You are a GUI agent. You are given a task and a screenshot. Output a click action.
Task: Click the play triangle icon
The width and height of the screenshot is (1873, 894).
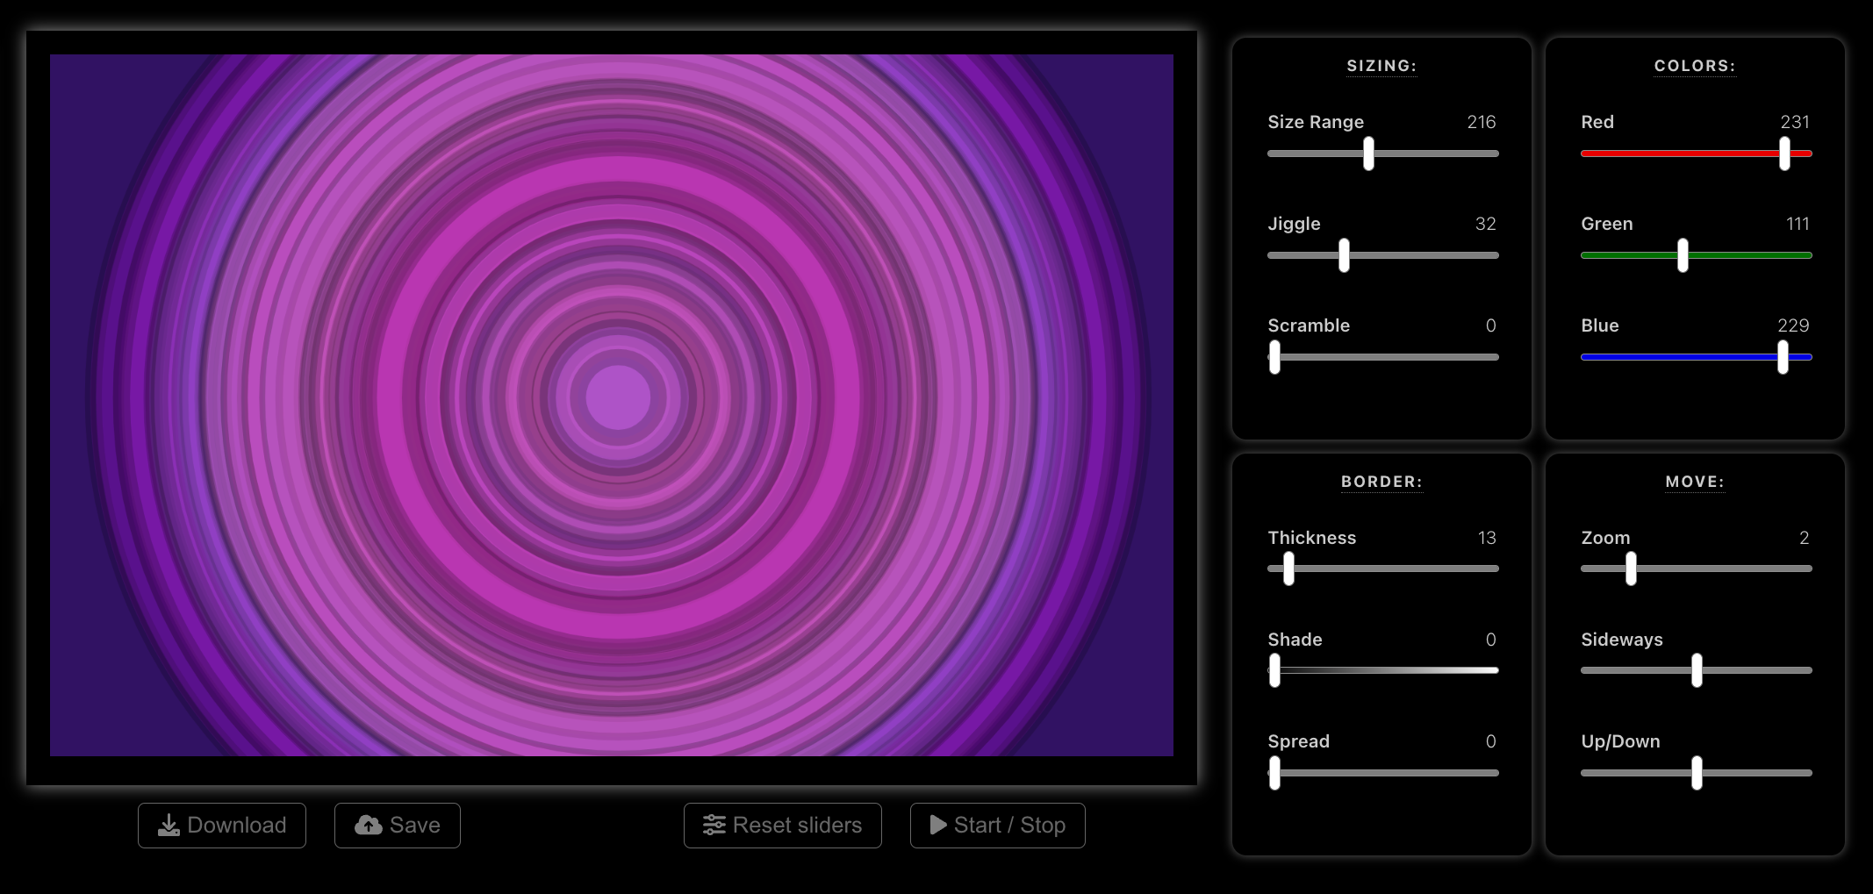(x=937, y=826)
